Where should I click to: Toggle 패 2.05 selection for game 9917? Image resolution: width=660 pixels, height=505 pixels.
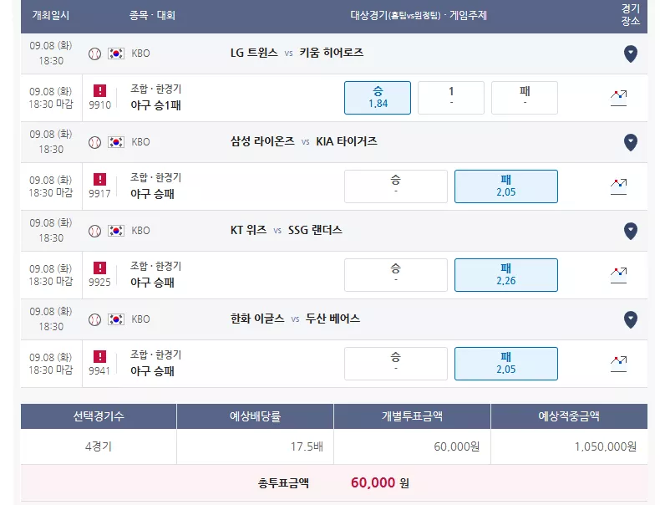point(506,186)
